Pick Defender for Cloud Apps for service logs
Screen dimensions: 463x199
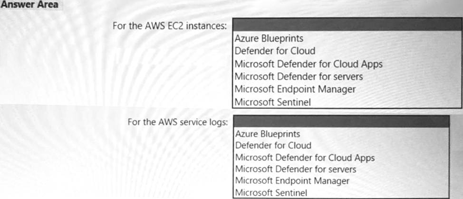[x=305, y=157]
